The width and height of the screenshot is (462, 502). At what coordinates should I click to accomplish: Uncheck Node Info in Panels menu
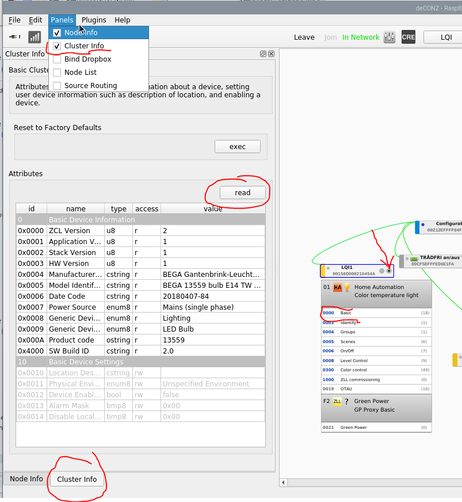pos(57,33)
